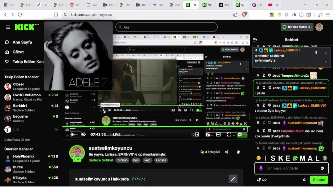Click the KICK logo
The image size is (333, 187).
26,27
